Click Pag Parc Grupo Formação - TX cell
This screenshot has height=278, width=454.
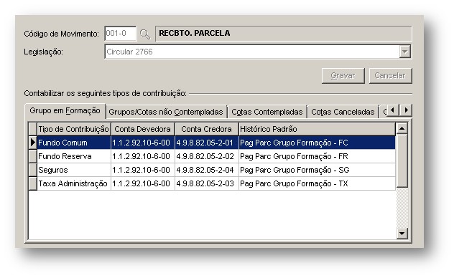tap(317, 183)
